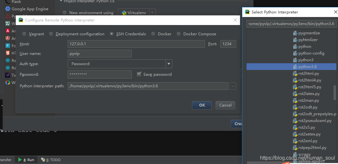Select SSH Credentials radio option
The image size is (338, 164).
click(112, 34)
